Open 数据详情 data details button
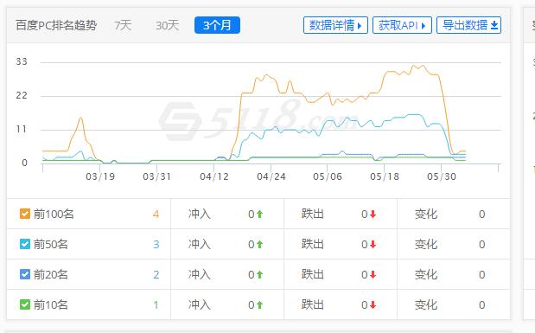 335,25
